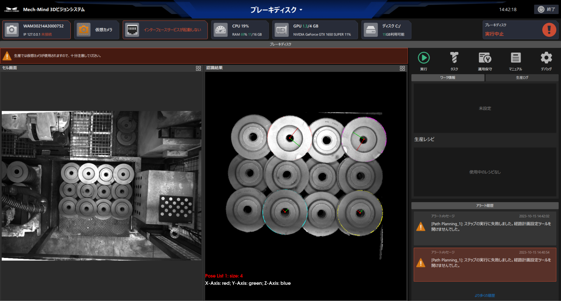Click the ブレーキディスク sub-header bar
This screenshot has height=301, width=561.
click(280, 44)
